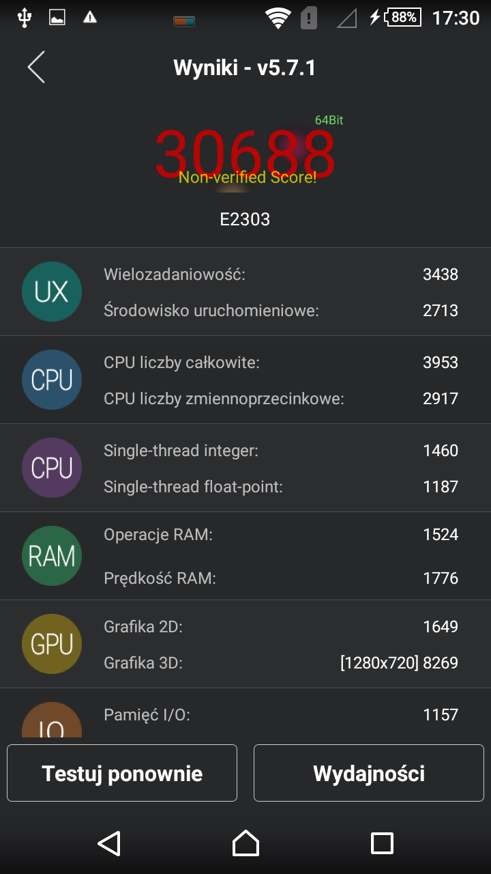
Task: Select the Prędkość RAM result row
Action: [x=281, y=578]
